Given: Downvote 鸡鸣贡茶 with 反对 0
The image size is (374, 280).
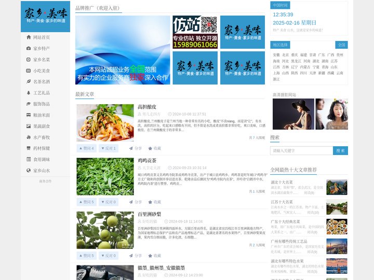Looking at the screenshot, I should click(x=109, y=202).
